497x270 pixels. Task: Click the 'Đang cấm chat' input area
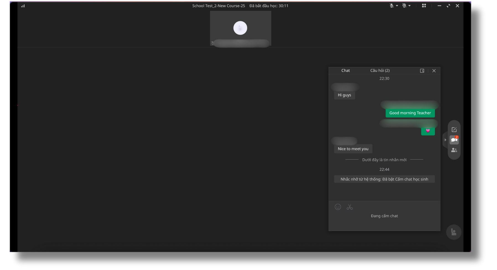coord(384,216)
